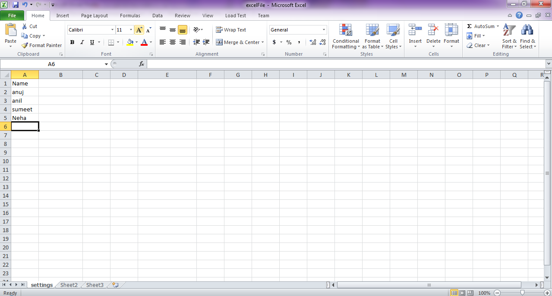Expand the AutoSum dropdown arrow

(x=498, y=26)
